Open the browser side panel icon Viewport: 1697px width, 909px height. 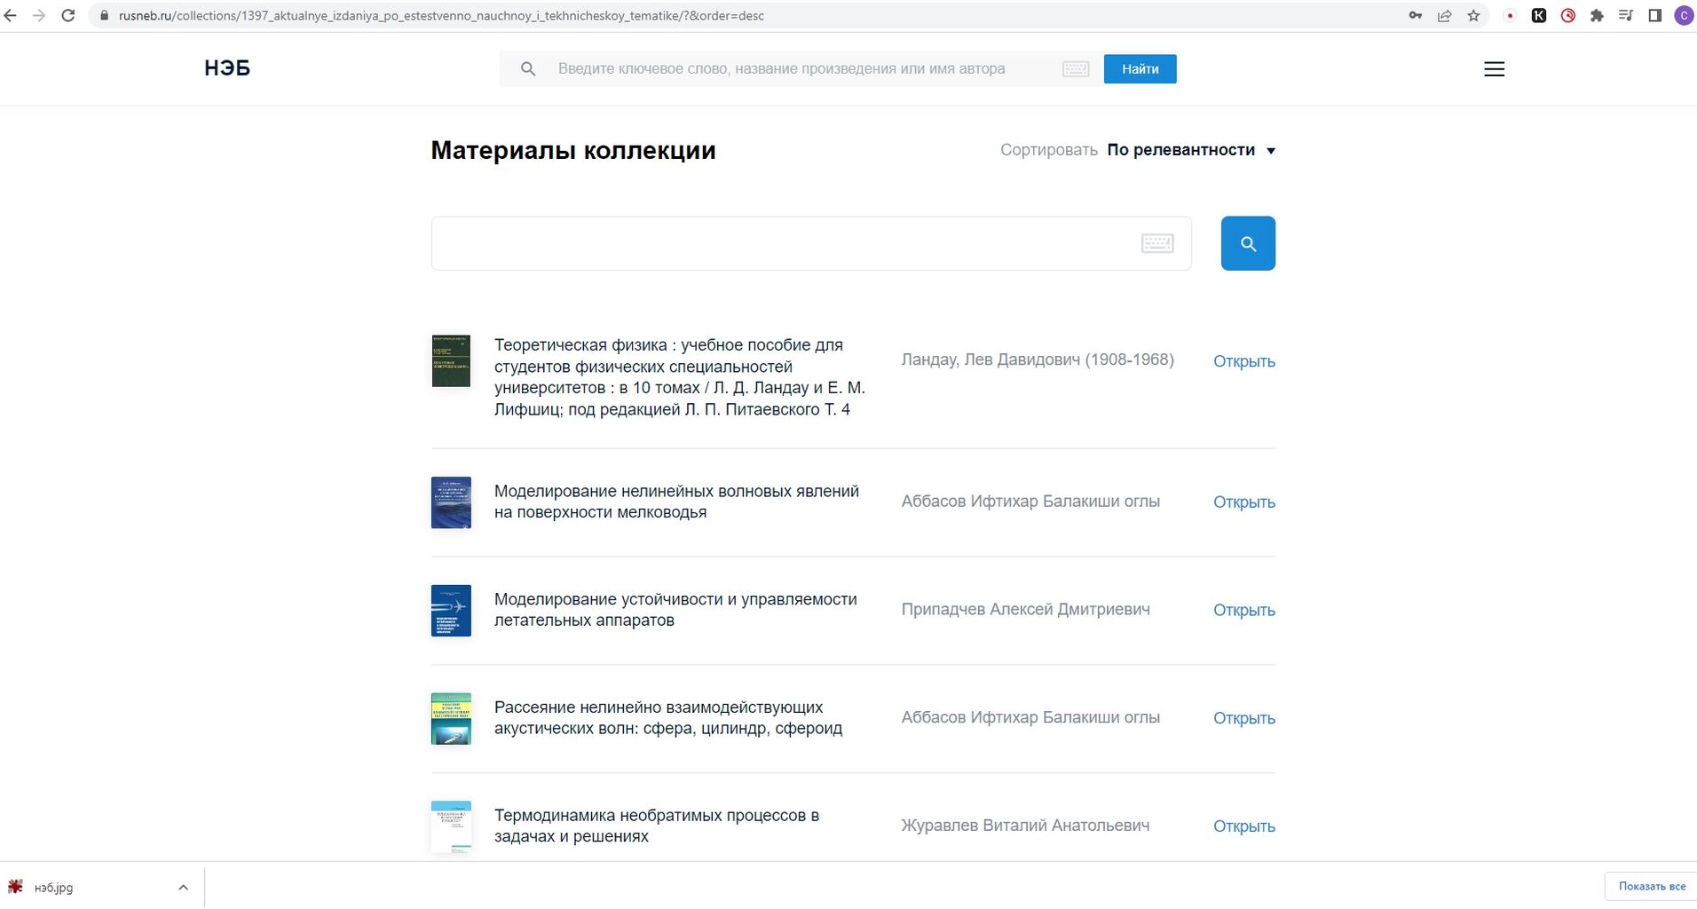pyautogui.click(x=1654, y=15)
